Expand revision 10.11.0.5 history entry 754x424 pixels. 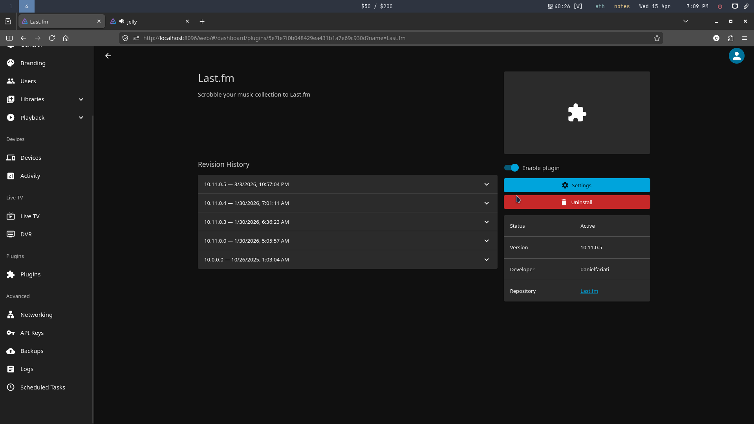coord(348,184)
